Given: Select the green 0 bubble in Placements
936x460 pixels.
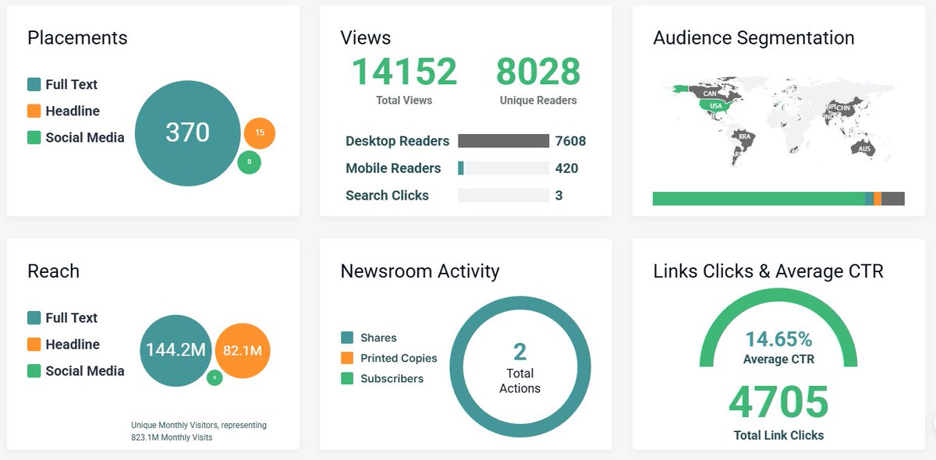Looking at the screenshot, I should [x=249, y=162].
